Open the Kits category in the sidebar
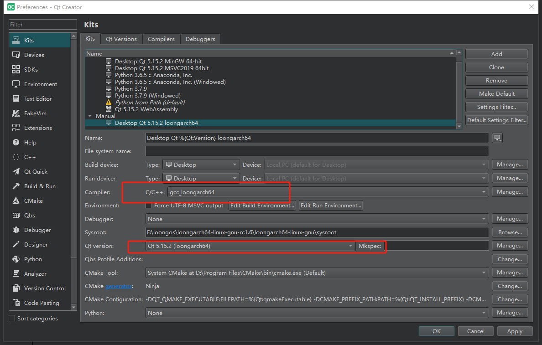The image size is (542, 345). pos(39,41)
